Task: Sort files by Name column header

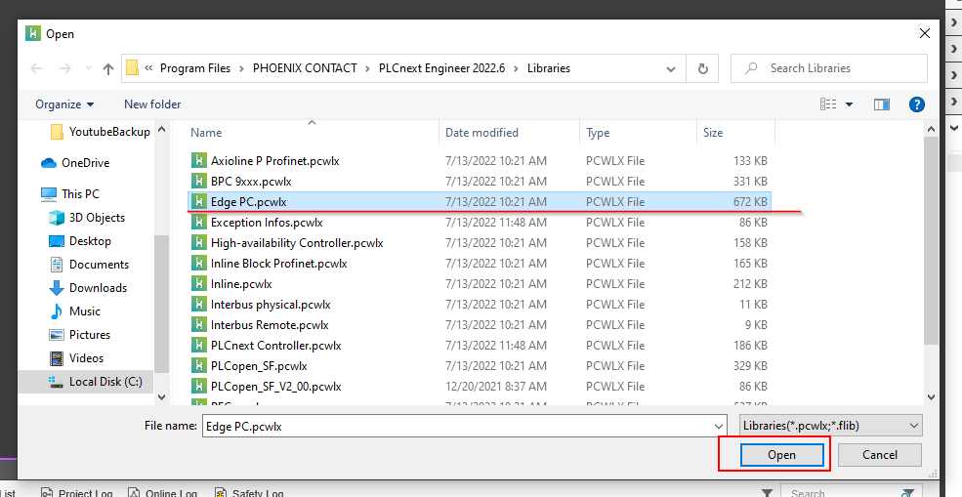Action: (x=206, y=133)
